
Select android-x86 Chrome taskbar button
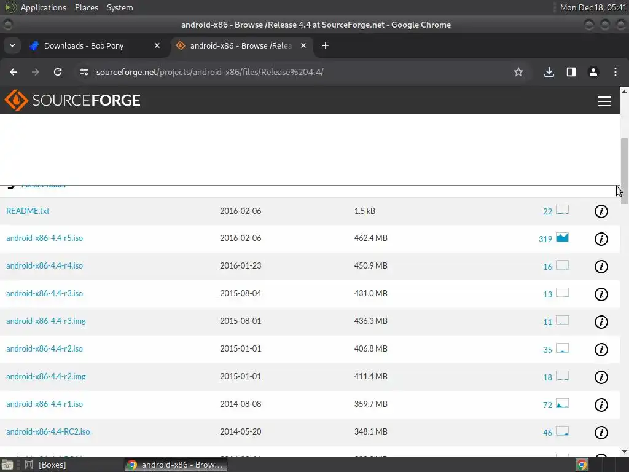[176, 465]
